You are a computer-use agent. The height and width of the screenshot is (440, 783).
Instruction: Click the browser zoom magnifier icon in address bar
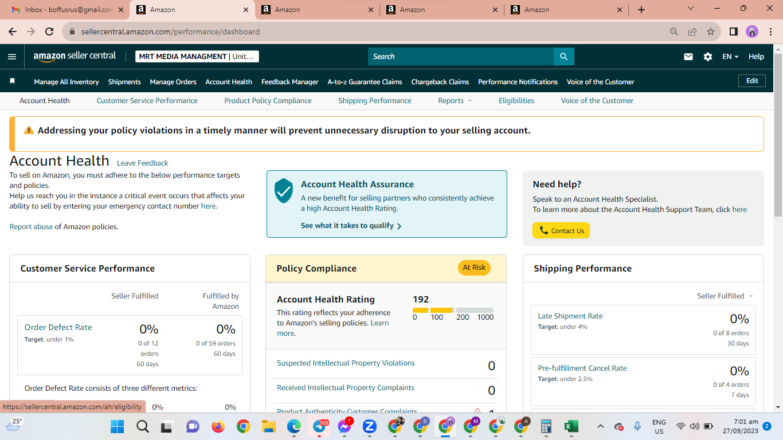pos(674,32)
